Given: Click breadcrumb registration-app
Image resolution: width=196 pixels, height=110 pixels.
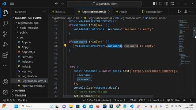Looking at the screenshot, I should click(62, 18).
